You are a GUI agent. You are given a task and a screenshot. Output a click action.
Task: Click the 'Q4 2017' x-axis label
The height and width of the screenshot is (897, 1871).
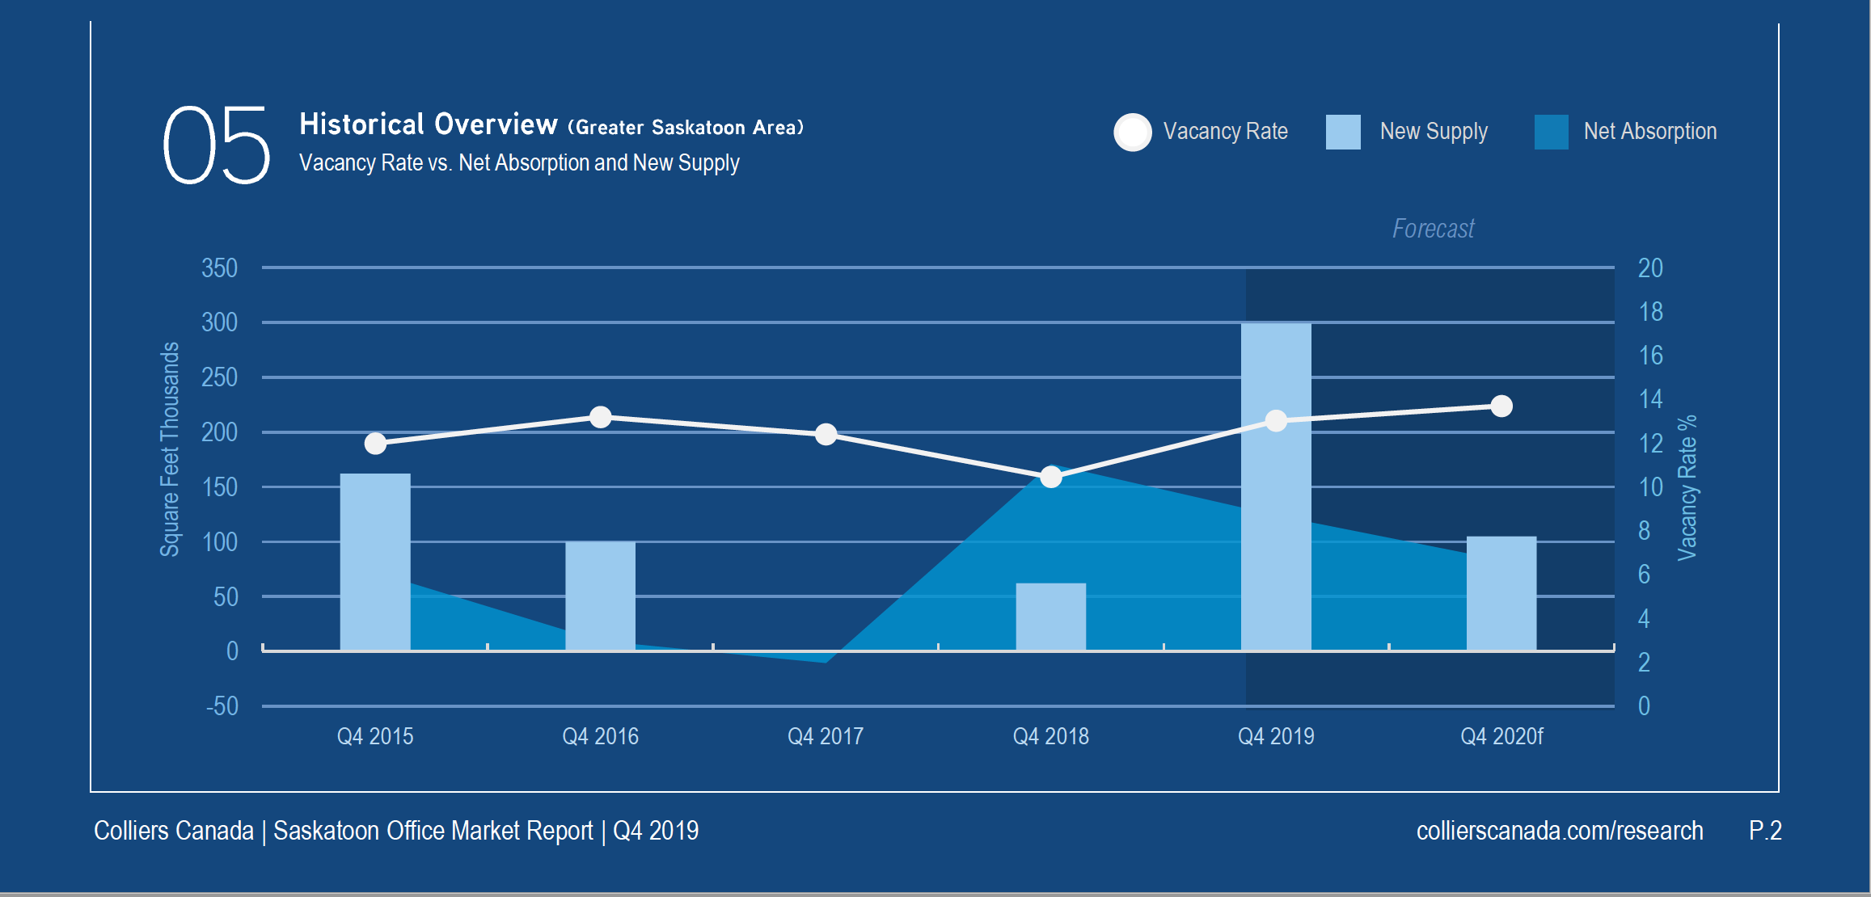point(826,736)
